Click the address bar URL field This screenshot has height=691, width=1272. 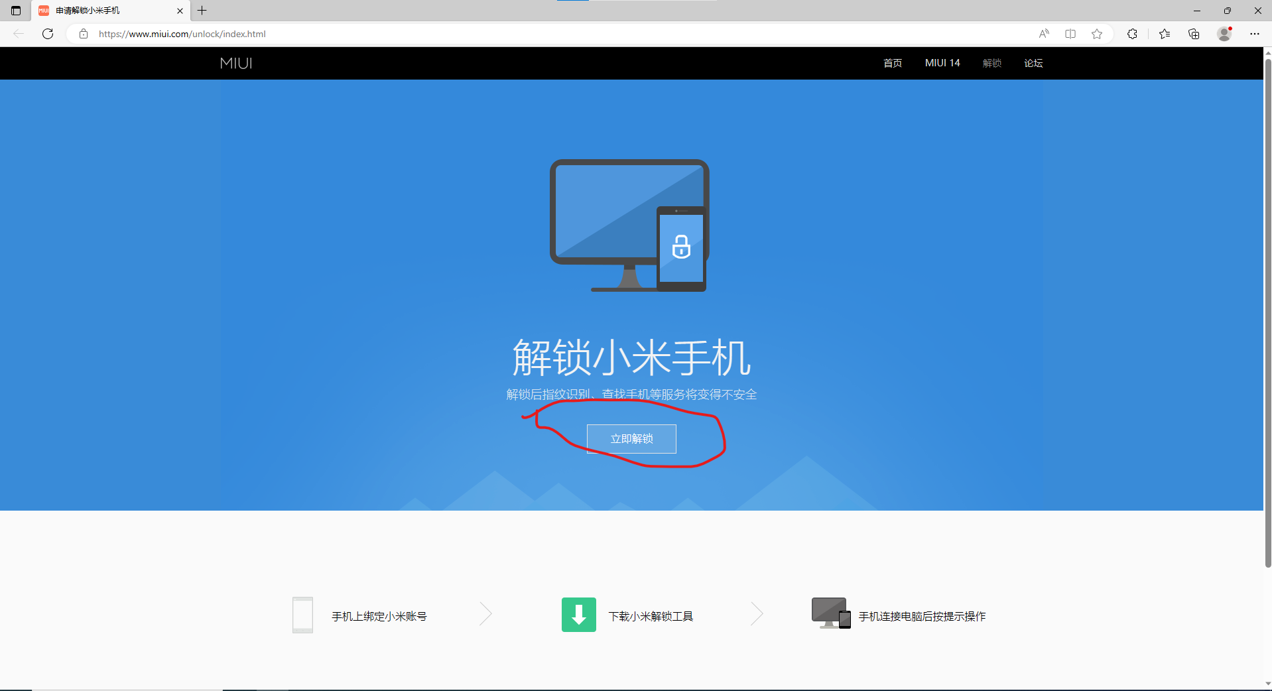pyautogui.click(x=464, y=34)
